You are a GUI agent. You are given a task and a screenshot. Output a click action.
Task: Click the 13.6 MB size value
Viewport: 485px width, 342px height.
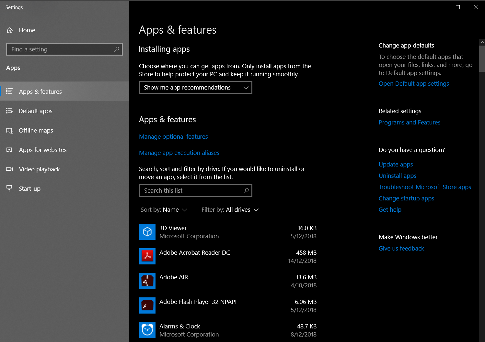[306, 277]
